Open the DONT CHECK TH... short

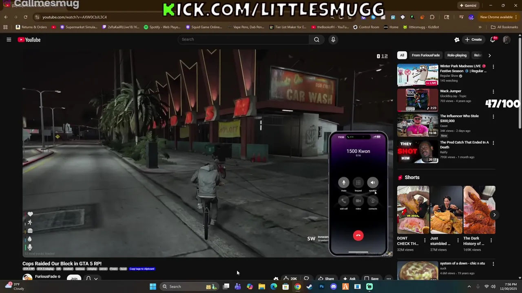coord(413,210)
